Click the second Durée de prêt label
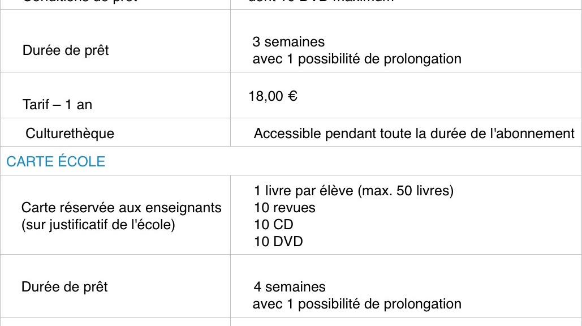Viewport: 582px width, 326px height. (64, 287)
